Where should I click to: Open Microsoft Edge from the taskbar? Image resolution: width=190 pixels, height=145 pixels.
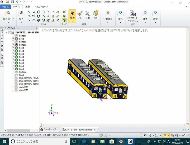click(x=84, y=141)
